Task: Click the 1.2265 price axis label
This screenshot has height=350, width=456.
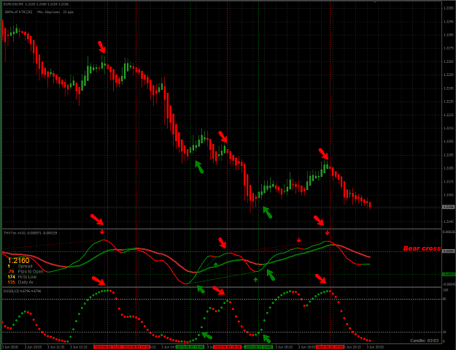Action: pos(449,61)
